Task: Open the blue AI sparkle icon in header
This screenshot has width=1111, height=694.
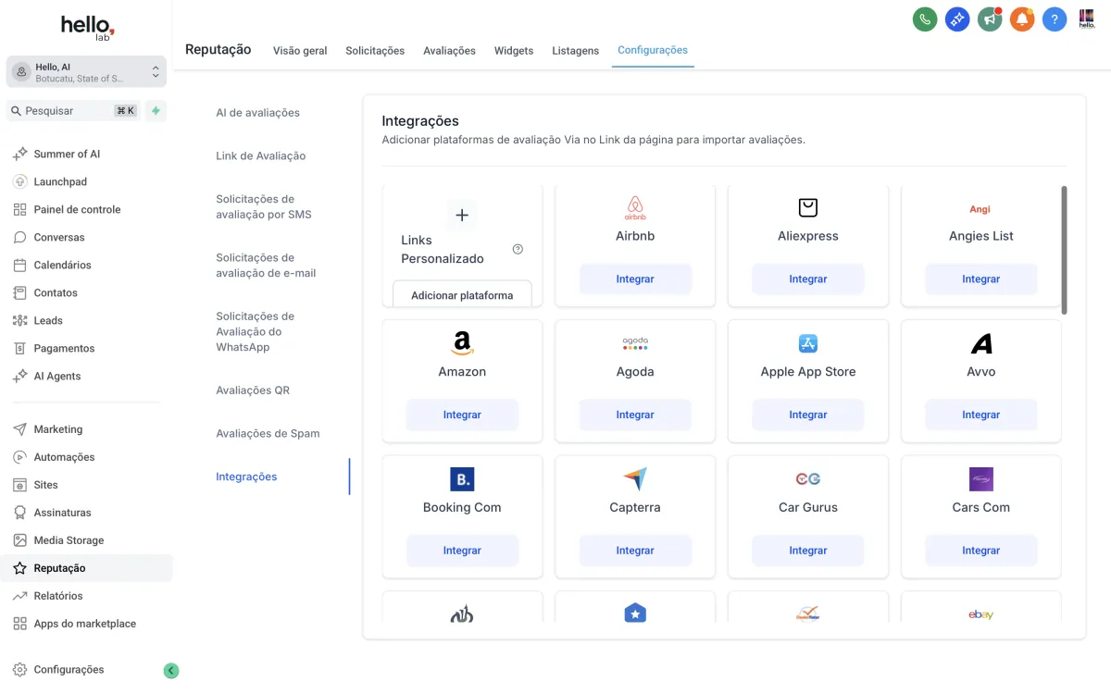Action: (x=957, y=19)
